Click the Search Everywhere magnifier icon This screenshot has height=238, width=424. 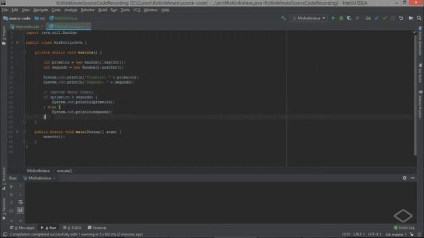(x=419, y=18)
